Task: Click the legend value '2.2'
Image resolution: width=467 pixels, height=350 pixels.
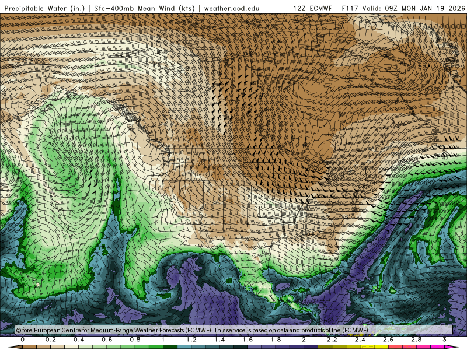Action: tap(332, 339)
